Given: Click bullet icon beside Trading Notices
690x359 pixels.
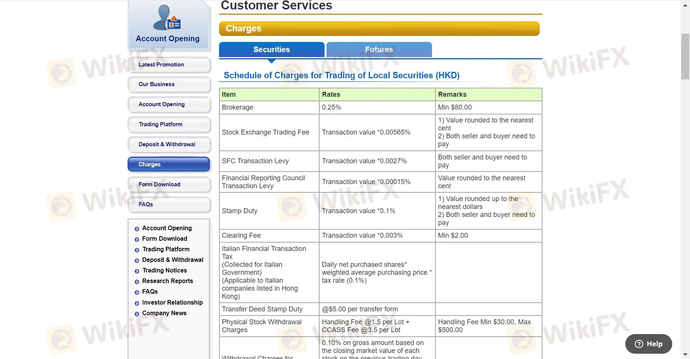Looking at the screenshot, I should (x=137, y=271).
